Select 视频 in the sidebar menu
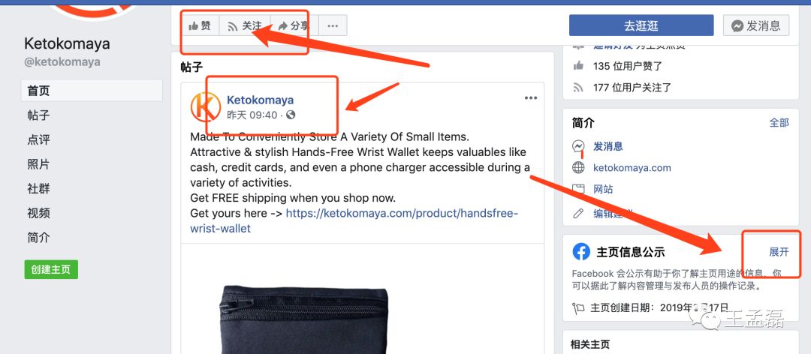811x354 pixels. coord(39,213)
